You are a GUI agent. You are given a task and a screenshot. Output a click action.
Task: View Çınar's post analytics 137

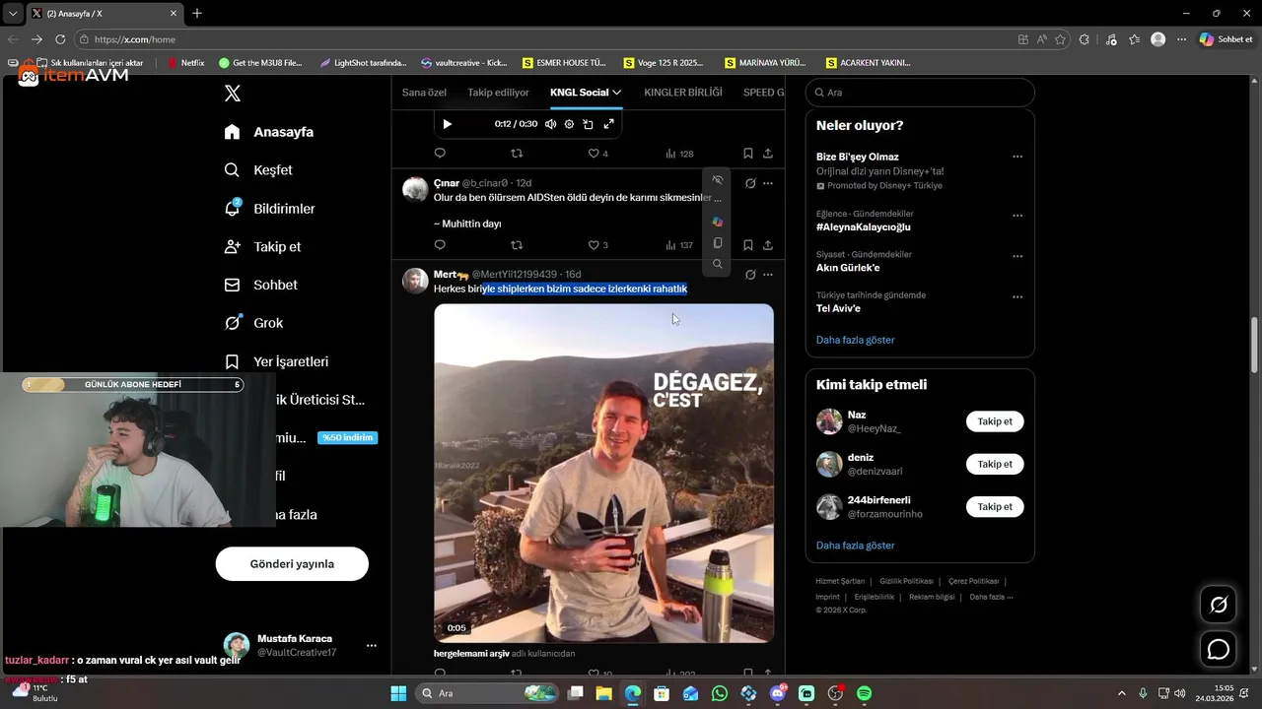tap(679, 245)
